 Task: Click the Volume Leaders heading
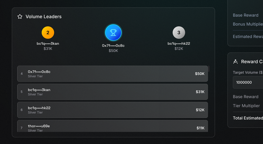43,16
